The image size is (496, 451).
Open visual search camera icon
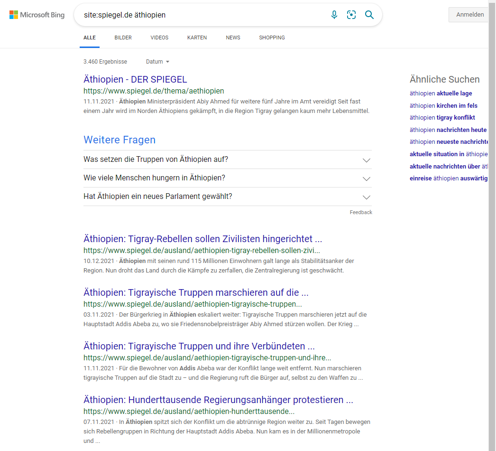coord(351,15)
